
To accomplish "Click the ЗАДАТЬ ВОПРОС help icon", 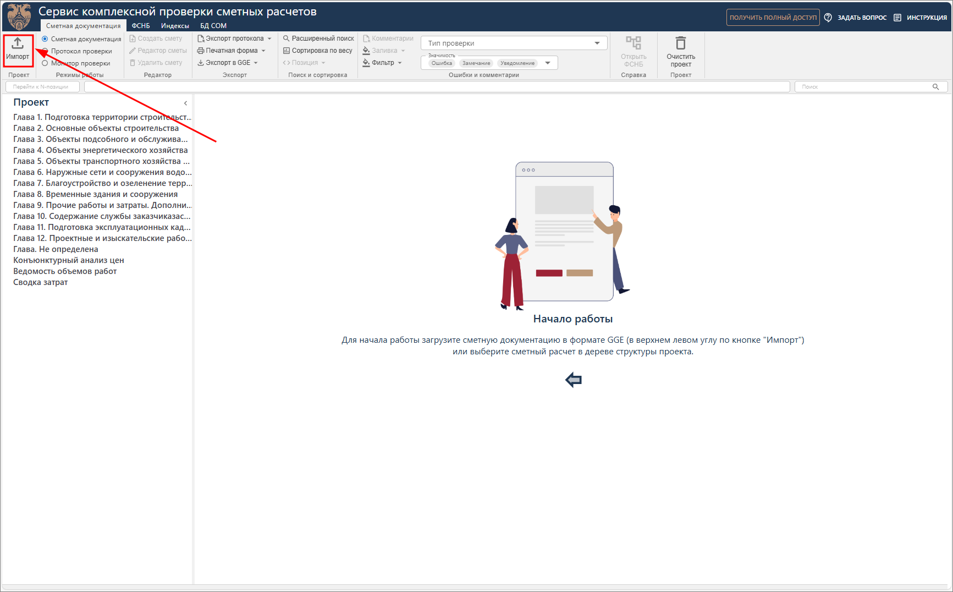I will 828,18.
